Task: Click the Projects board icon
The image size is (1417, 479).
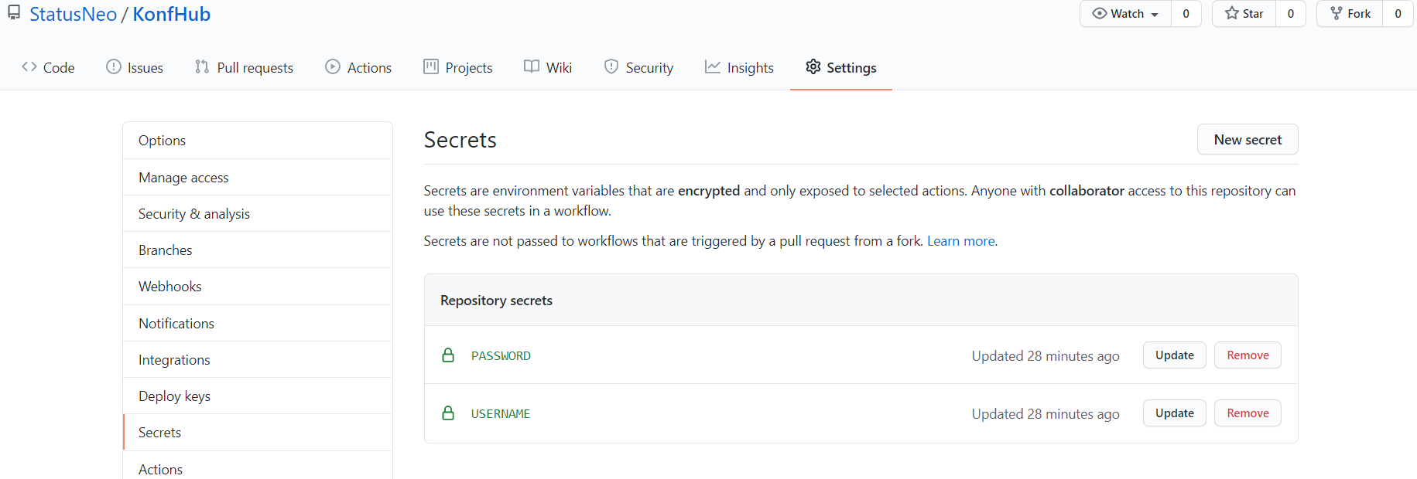Action: [x=431, y=67]
